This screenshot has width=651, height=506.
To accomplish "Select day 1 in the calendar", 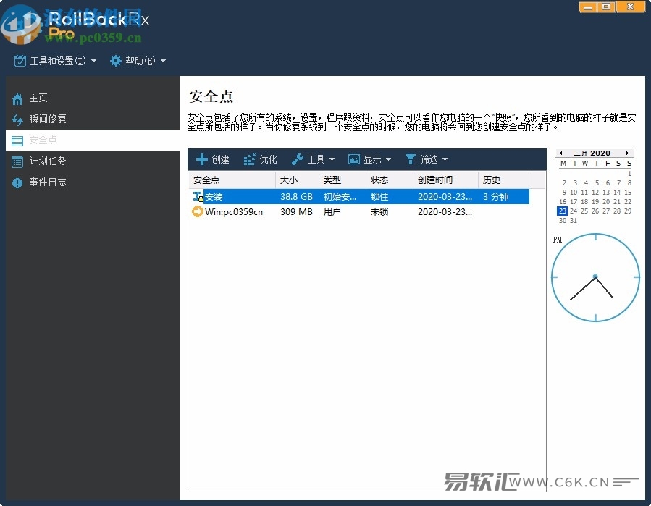I will (x=629, y=174).
